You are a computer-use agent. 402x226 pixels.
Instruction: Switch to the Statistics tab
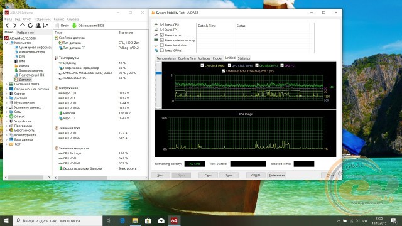click(x=244, y=58)
